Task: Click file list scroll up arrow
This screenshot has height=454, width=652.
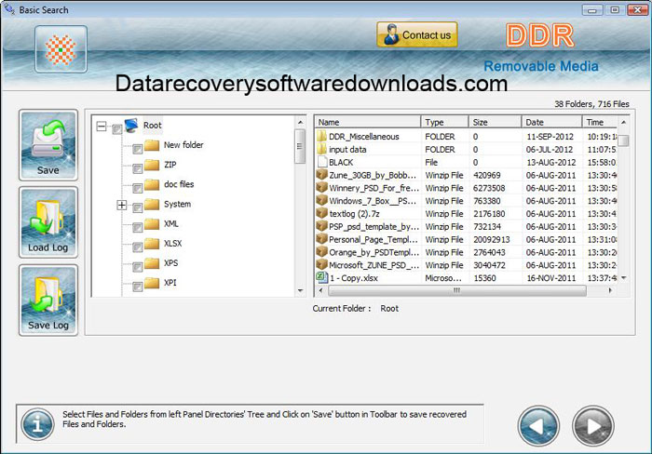Action: (x=623, y=122)
